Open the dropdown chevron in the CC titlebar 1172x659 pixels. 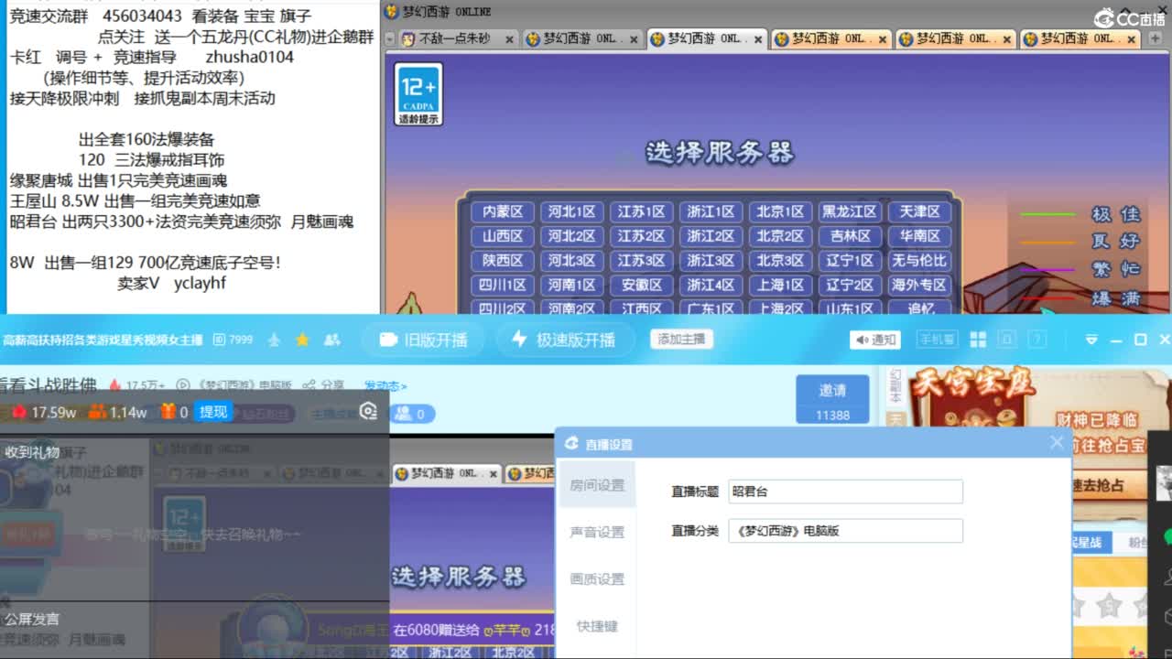pyautogui.click(x=1092, y=339)
